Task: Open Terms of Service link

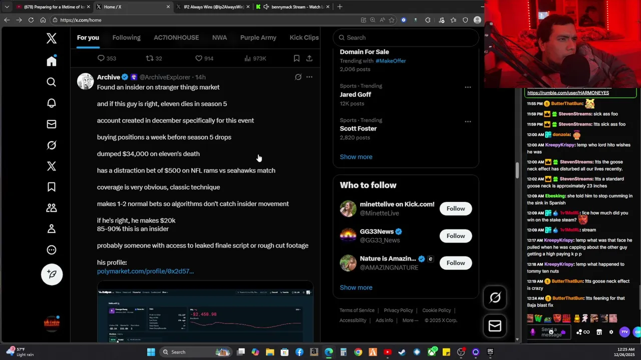Action: [357, 310]
